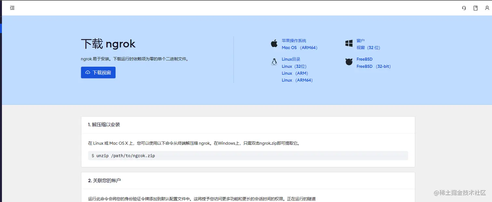Open the user account icon
492x202 pixels.
point(487,8)
